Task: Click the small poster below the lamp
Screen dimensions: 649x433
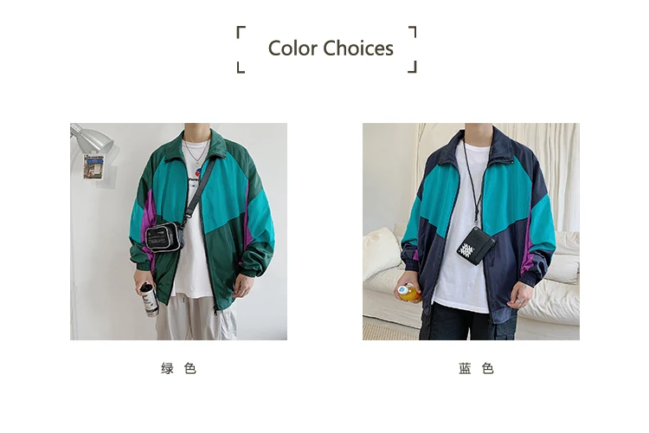Action: tap(93, 166)
